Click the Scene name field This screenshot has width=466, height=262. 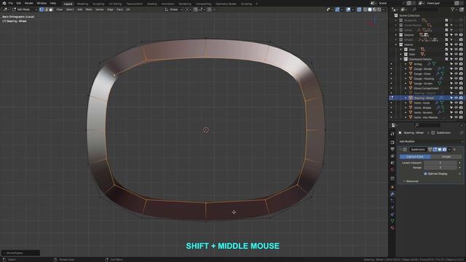click(391, 3)
